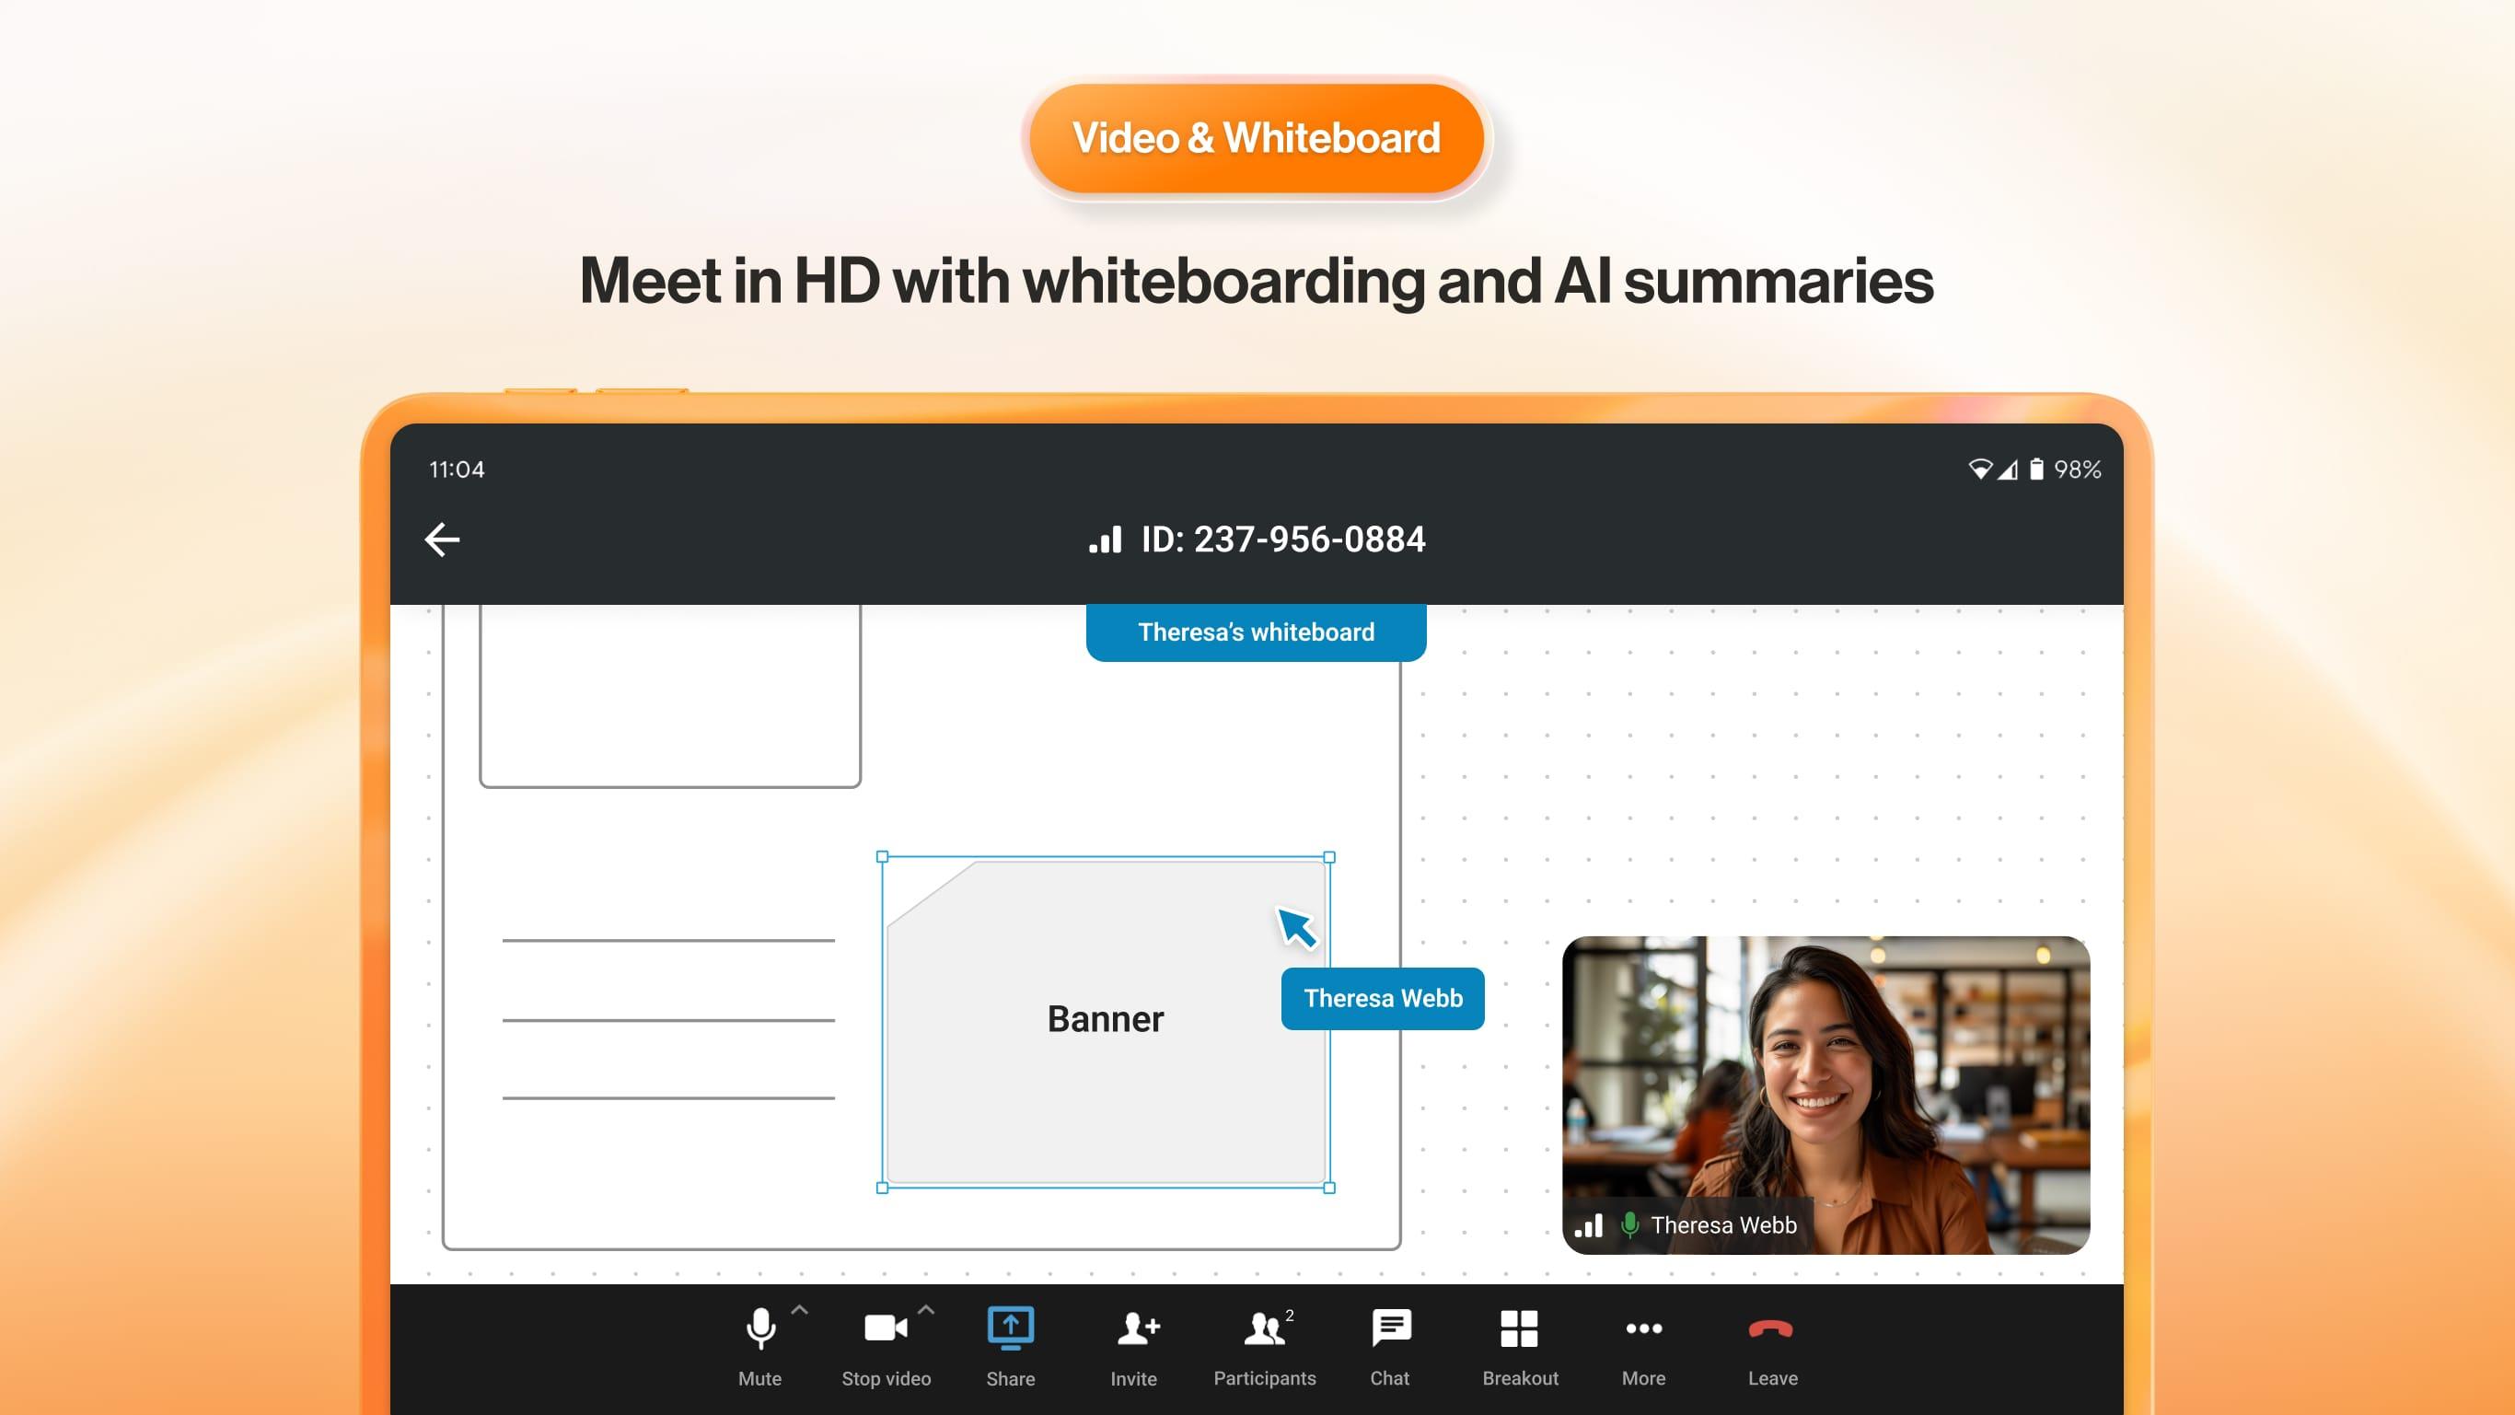Click the Theresa Webb cursor name tag

(x=1383, y=998)
